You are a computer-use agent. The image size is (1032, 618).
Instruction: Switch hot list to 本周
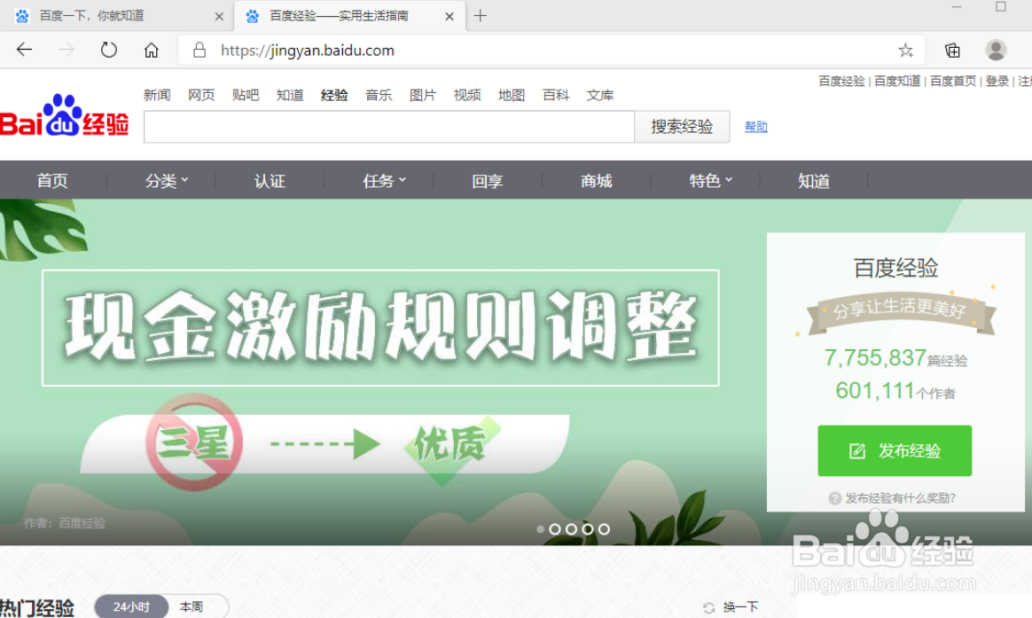192,606
